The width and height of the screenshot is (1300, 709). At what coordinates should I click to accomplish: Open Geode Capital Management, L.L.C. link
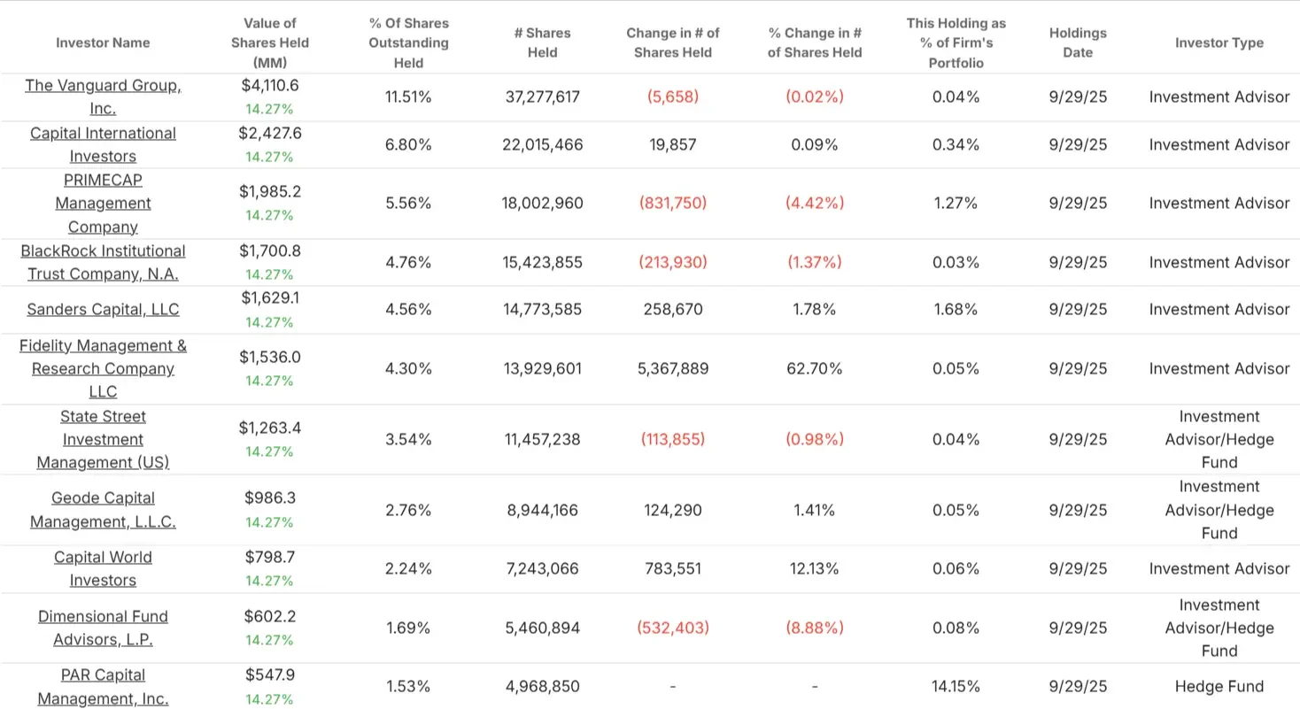click(x=103, y=510)
